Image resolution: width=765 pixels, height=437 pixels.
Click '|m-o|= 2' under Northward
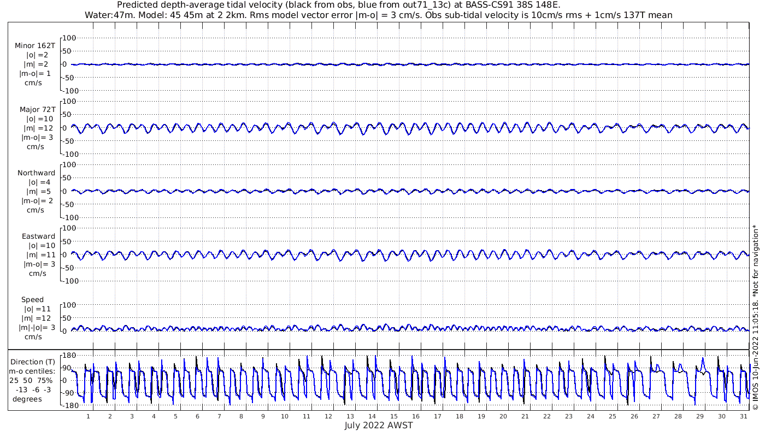(37, 200)
